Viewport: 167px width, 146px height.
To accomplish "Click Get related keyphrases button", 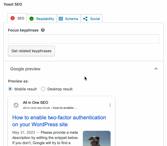I will pyautogui.click(x=32, y=51).
